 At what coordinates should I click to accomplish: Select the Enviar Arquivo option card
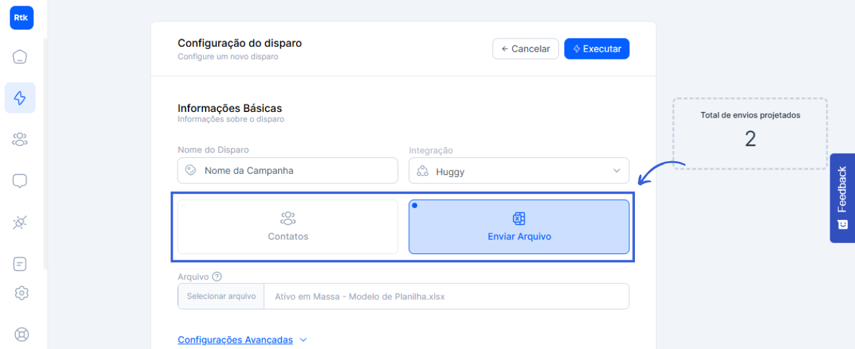[519, 227]
